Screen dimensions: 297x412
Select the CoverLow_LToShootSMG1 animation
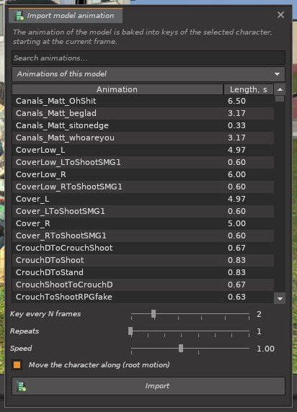(x=143, y=162)
